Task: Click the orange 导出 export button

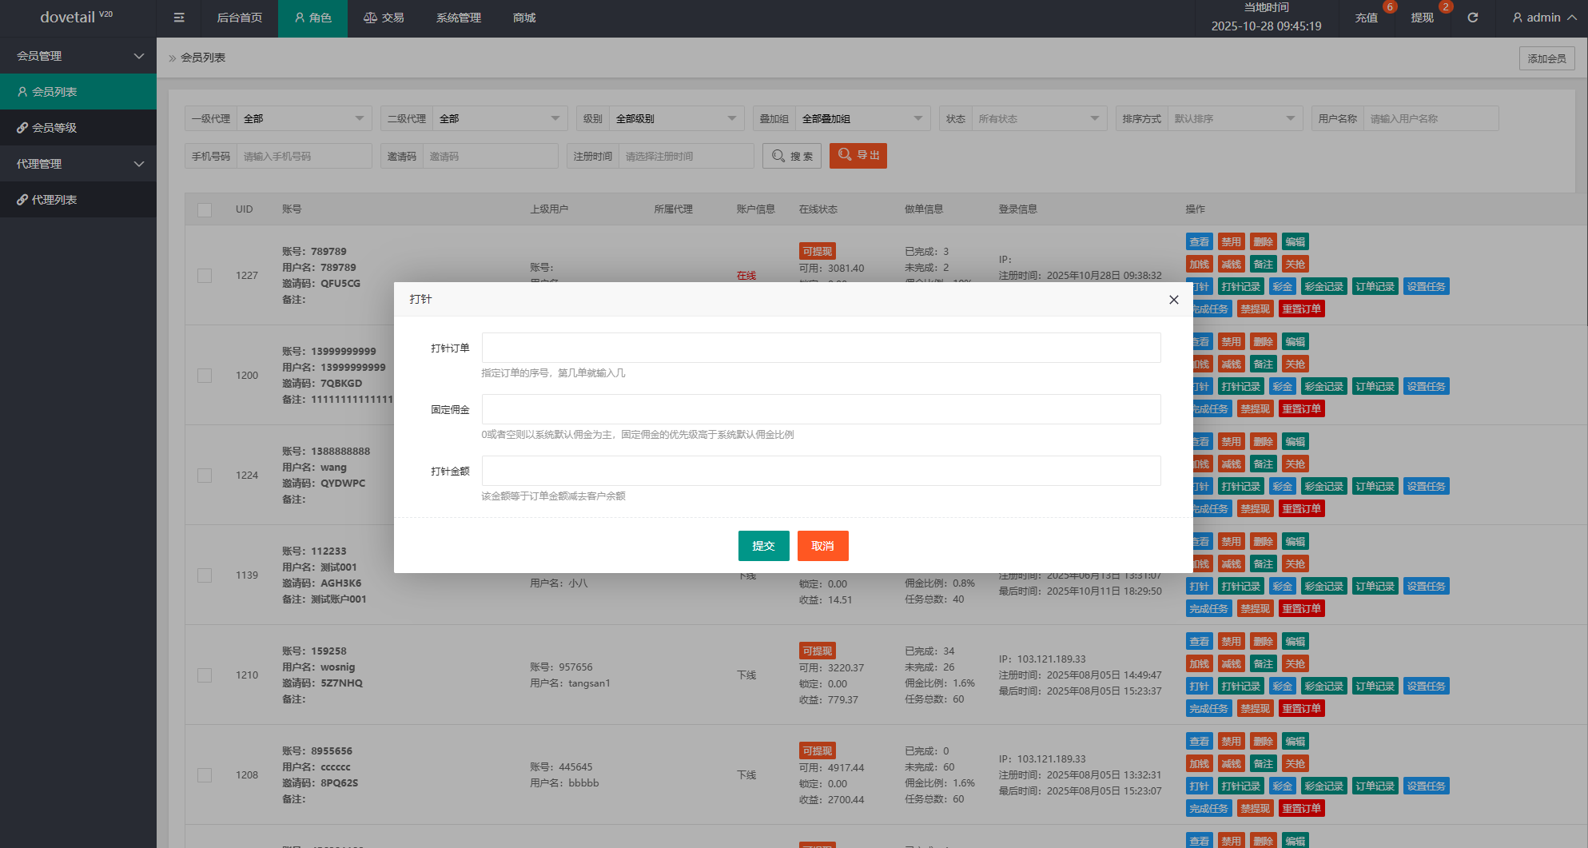Action: point(858,156)
